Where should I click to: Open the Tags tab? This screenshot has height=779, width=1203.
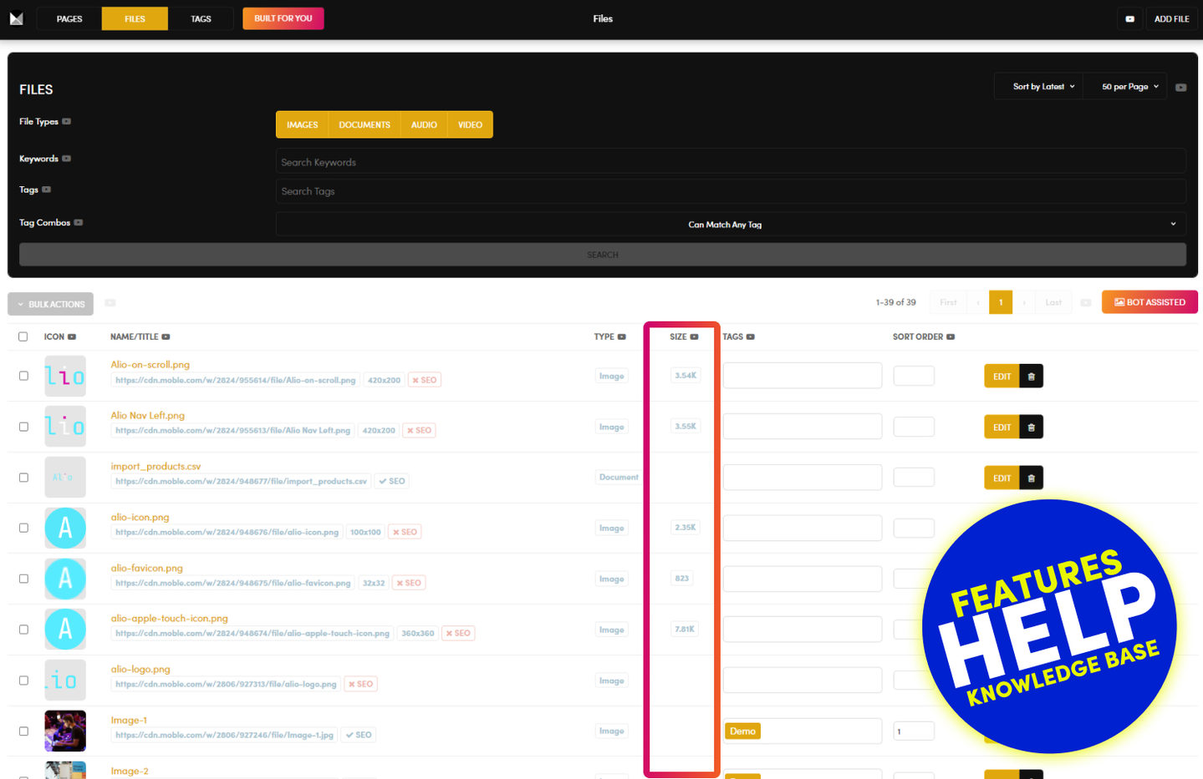(201, 18)
